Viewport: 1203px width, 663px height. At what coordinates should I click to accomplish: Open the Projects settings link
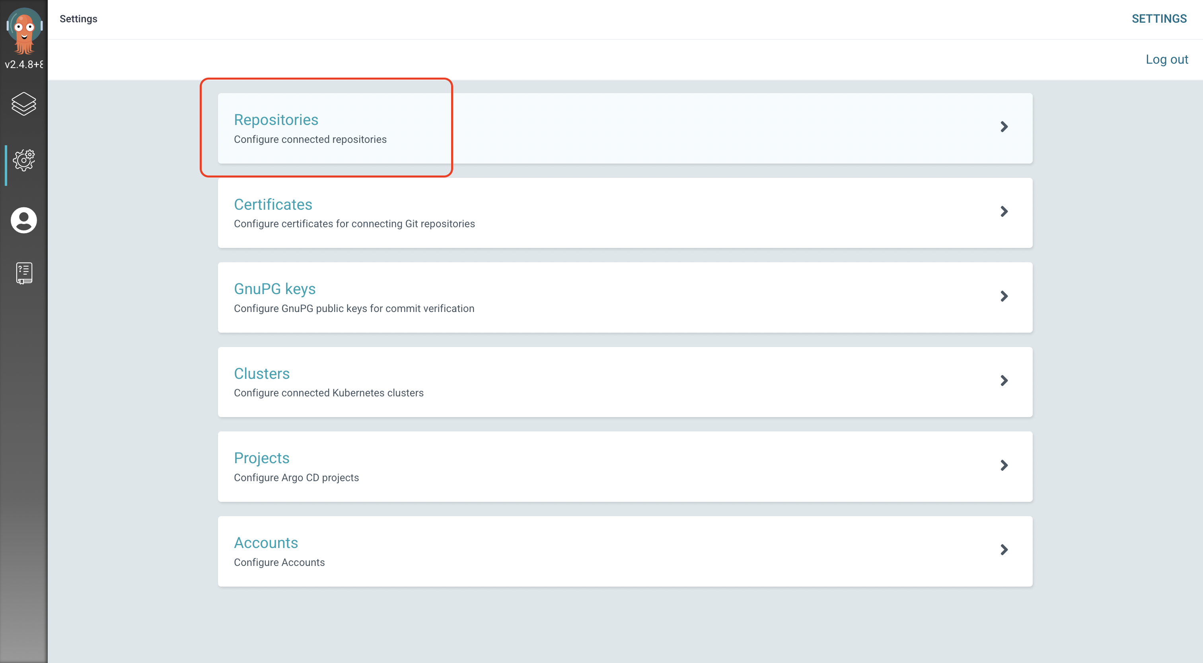pyautogui.click(x=261, y=458)
